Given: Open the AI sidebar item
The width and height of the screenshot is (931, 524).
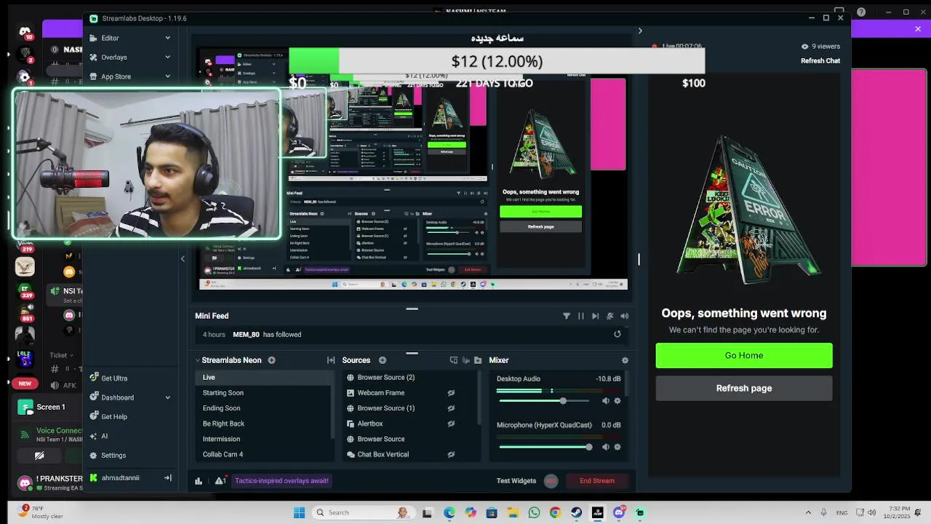Looking at the screenshot, I should pyautogui.click(x=98, y=436).
